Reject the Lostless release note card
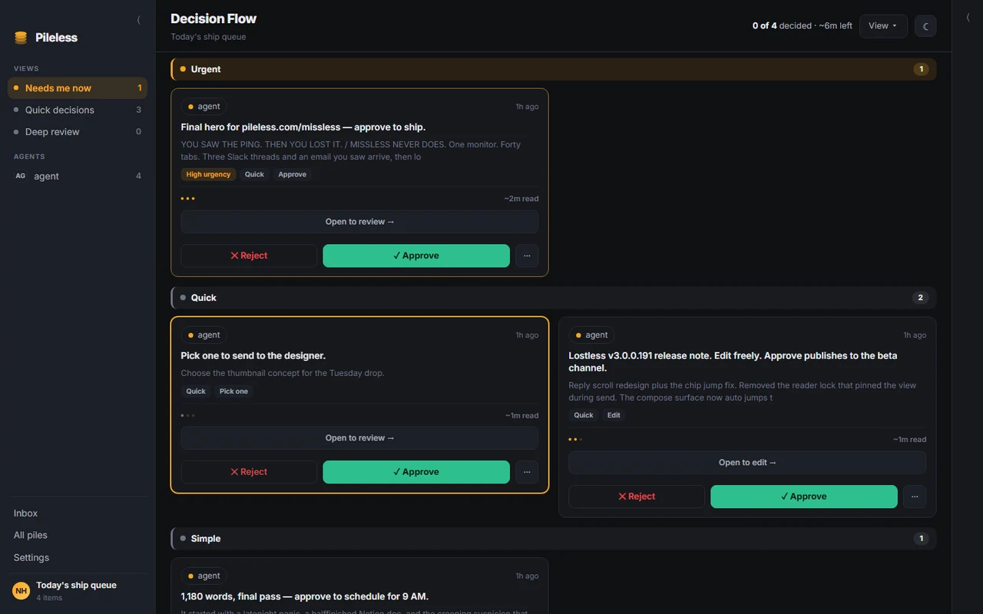 point(637,497)
